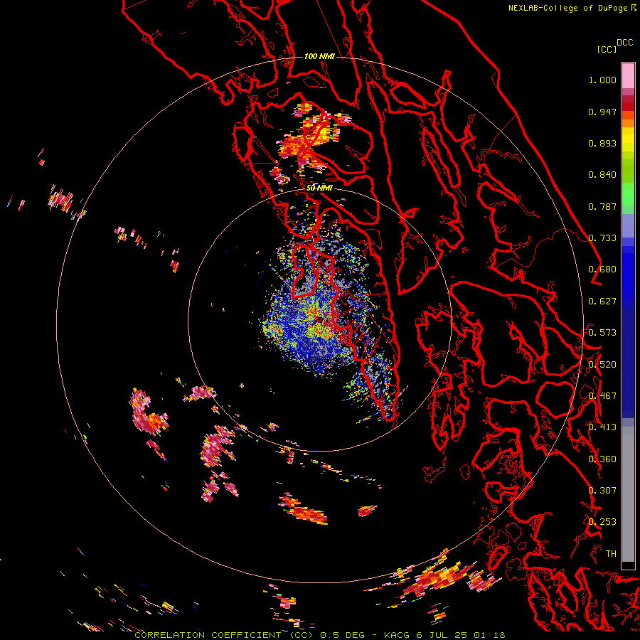The image size is (640, 640).
Task: Select the 0.733 scale value
Action: coord(602,238)
